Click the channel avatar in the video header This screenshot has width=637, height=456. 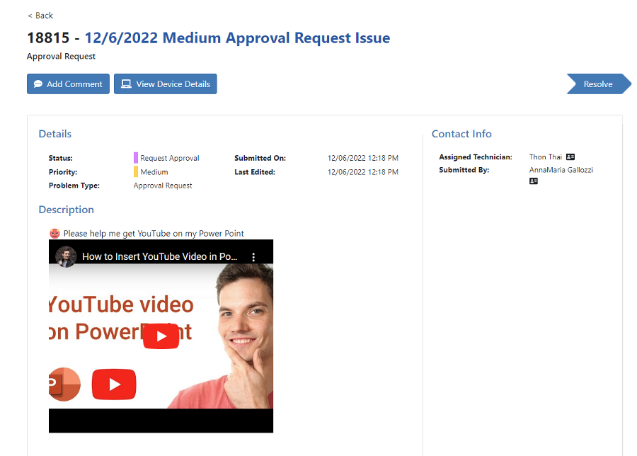(66, 257)
